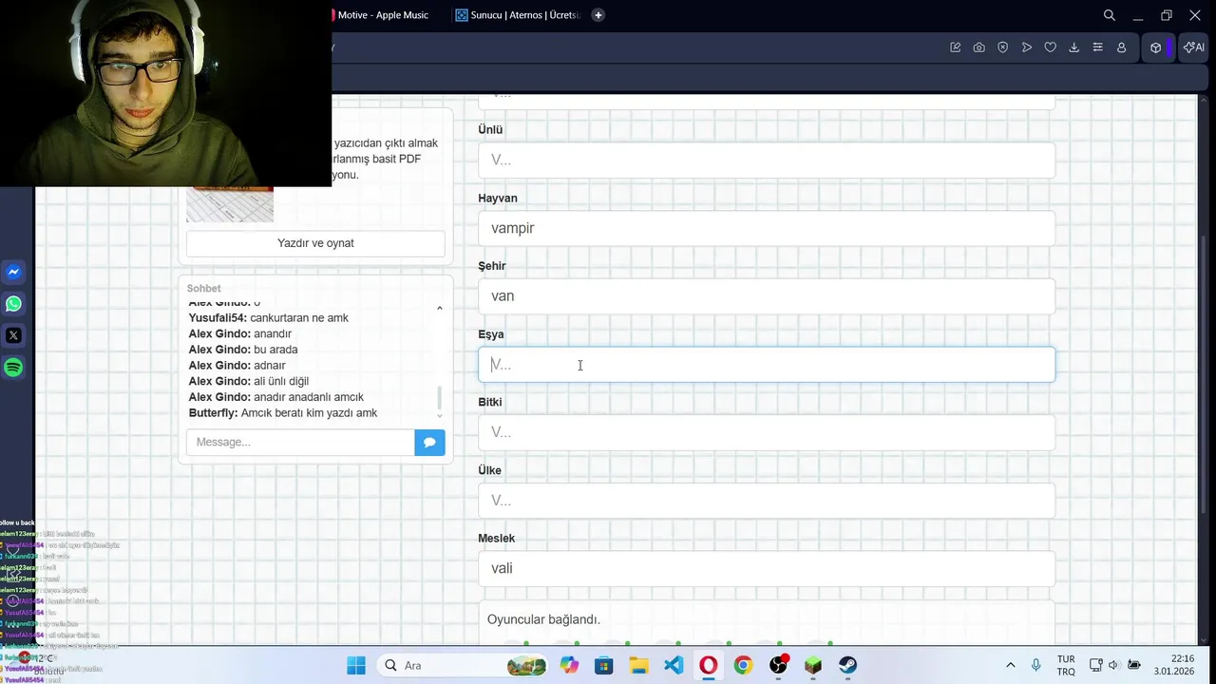The image size is (1216, 684).
Task: Click the Sohbet panel heading
Action: [x=203, y=289]
